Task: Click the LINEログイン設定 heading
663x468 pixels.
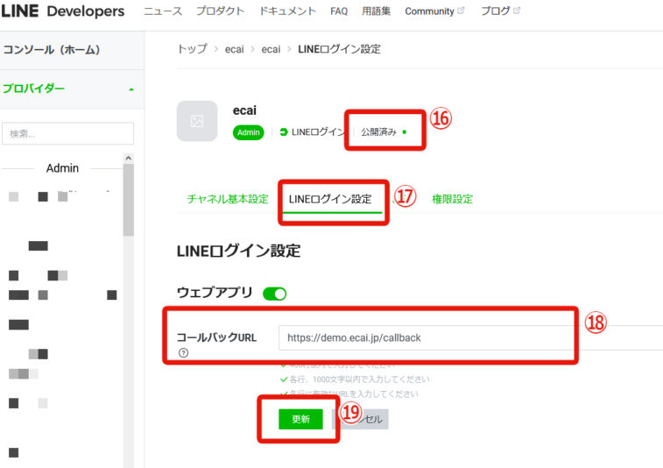Action: (238, 251)
